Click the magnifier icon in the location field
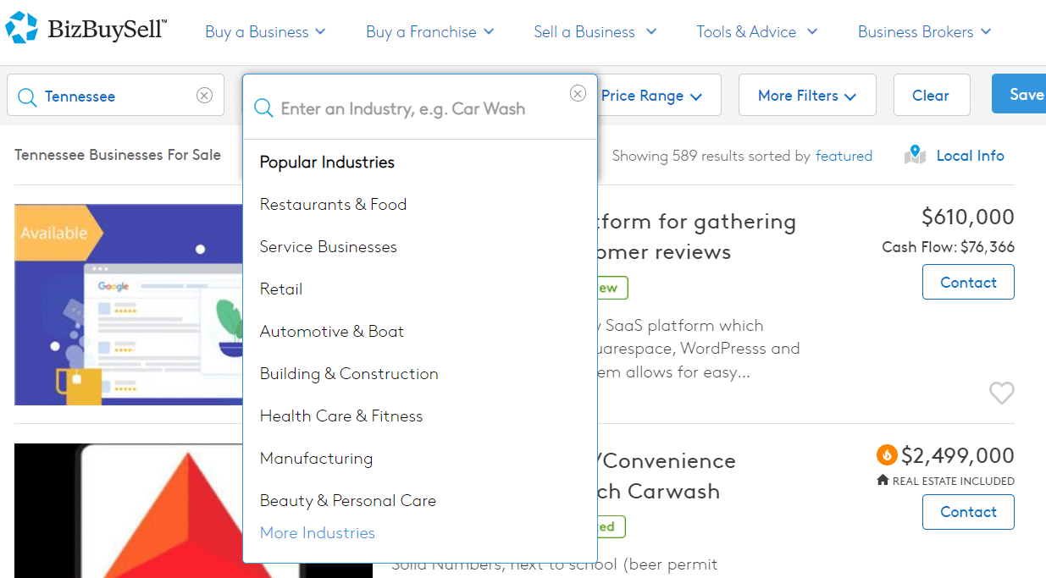Viewport: 1046px width, 578px height. [x=27, y=96]
